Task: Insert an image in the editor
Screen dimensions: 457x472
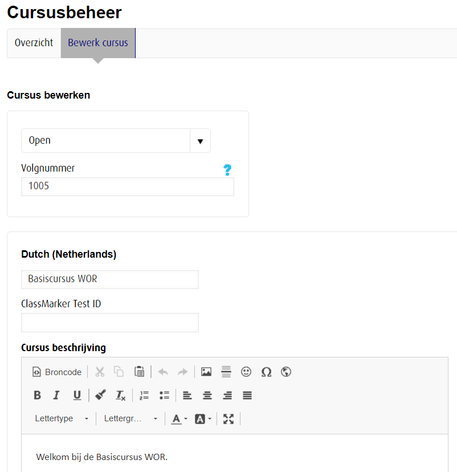Action: coord(206,372)
